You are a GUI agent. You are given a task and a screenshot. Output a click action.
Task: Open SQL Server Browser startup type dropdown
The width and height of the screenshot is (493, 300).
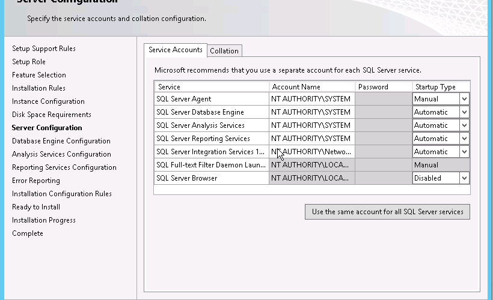click(x=464, y=178)
